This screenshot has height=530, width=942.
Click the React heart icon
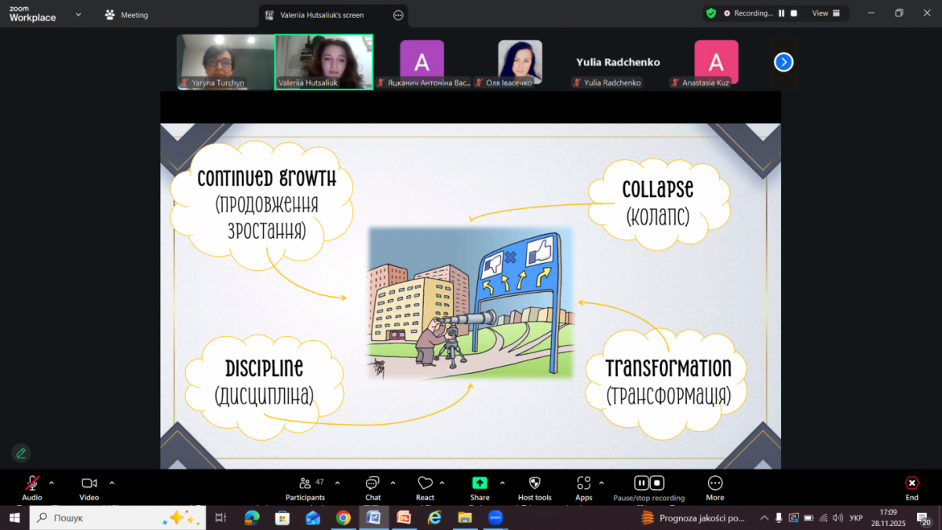pyautogui.click(x=425, y=484)
